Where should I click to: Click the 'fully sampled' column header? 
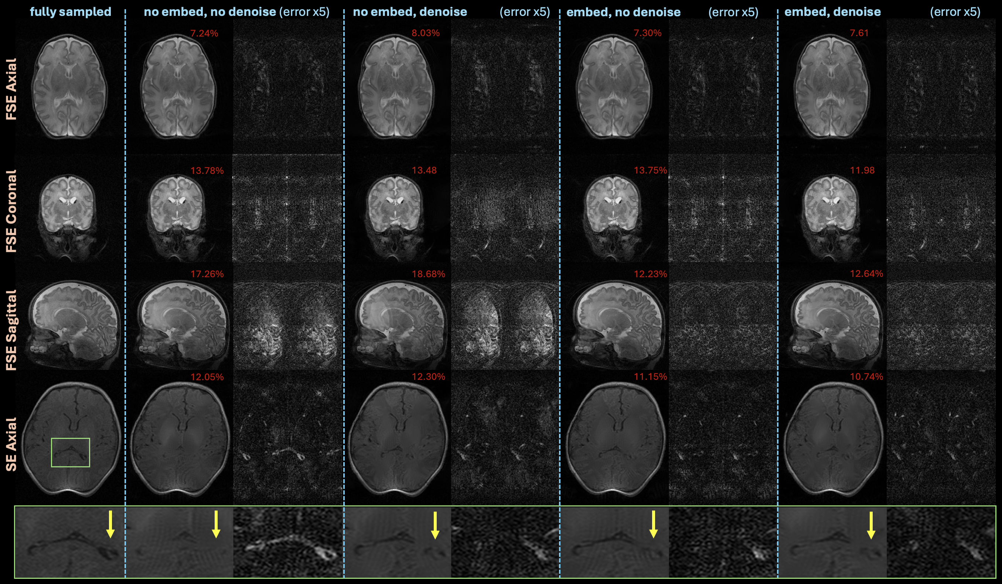[x=70, y=12]
